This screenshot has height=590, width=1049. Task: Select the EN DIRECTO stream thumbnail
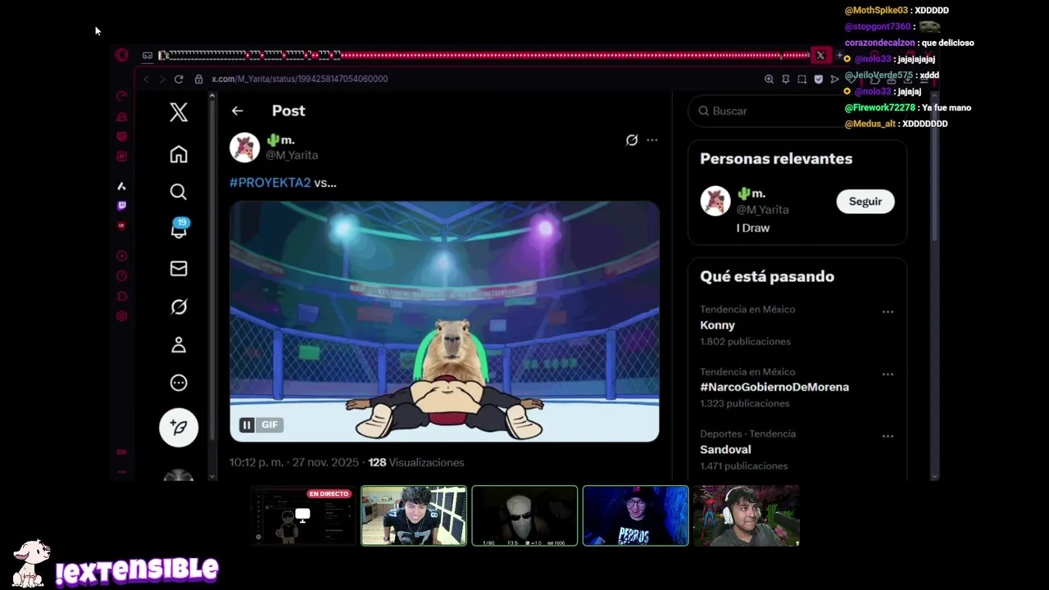point(303,516)
